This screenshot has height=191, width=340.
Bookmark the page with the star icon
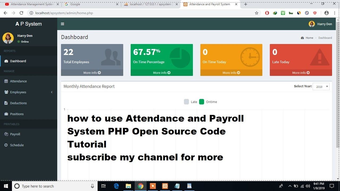pos(257,13)
